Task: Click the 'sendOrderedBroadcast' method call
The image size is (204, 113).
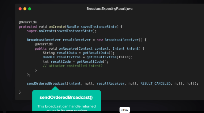Action: click(47, 84)
